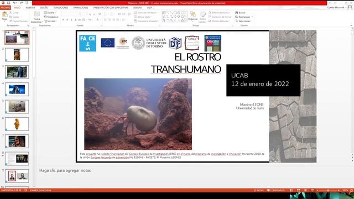This screenshot has width=354, height=199.
Task: Expand the shapes gallery more arrow
Action: 186,20
